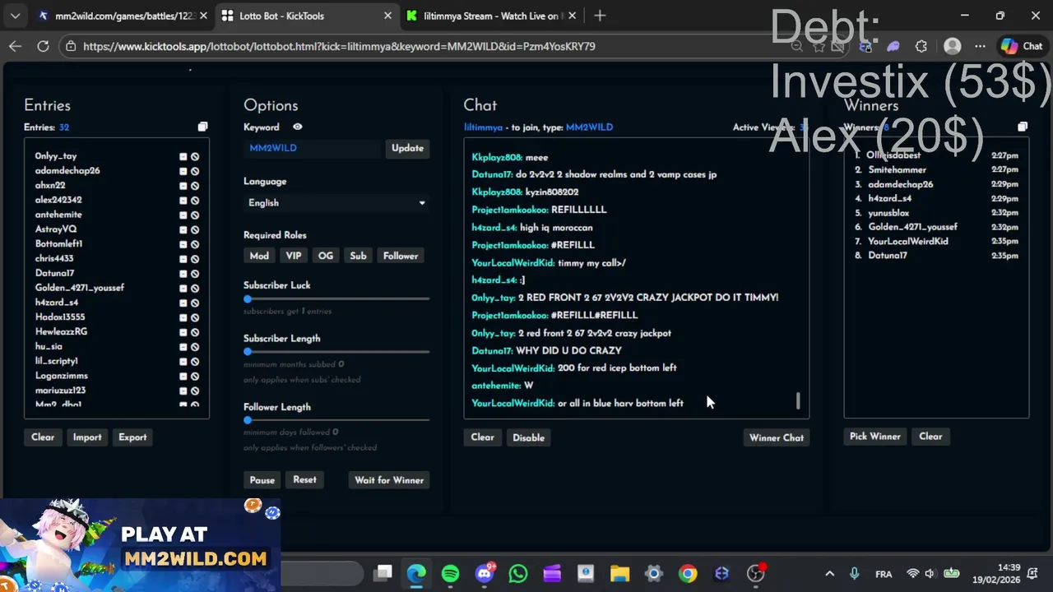Tick the square checkbox beside Golden_4271_youssef entry
This screenshot has height=592, width=1053.
[183, 288]
